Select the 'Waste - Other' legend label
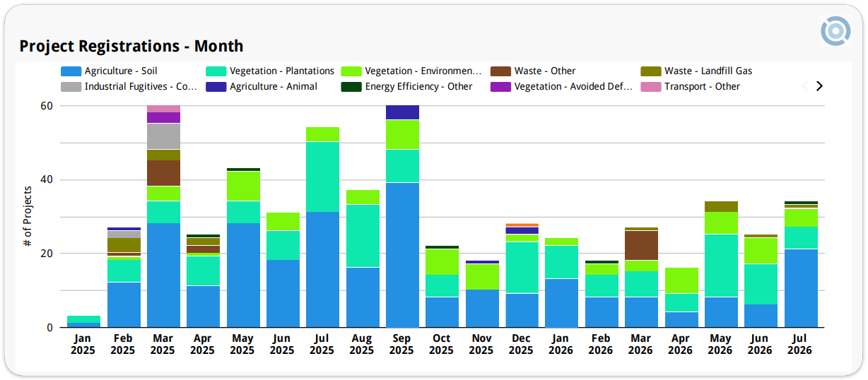Image resolution: width=868 pixels, height=380 pixels. click(545, 71)
